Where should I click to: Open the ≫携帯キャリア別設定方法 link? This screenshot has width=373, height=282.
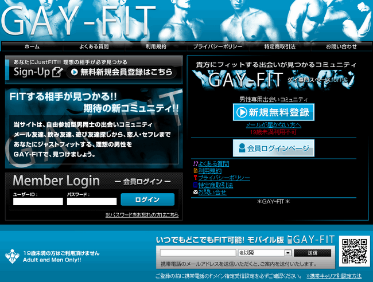point(334,276)
